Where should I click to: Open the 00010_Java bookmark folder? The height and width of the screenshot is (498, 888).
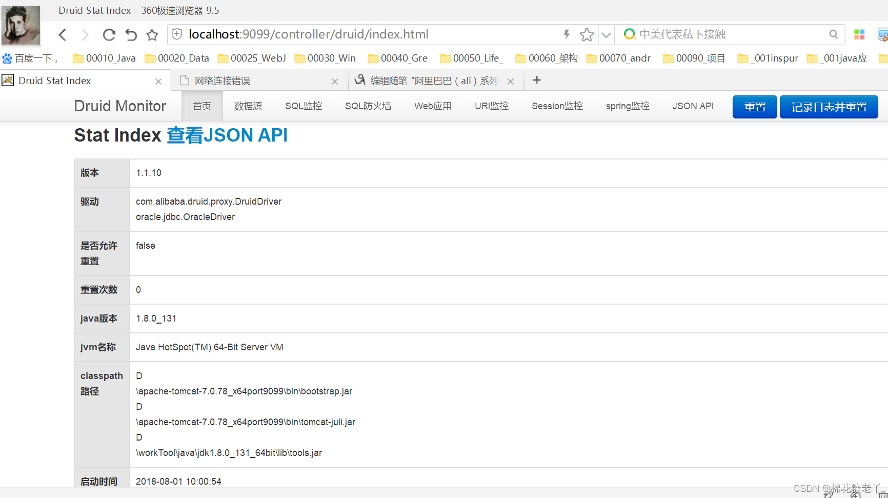tap(105, 58)
